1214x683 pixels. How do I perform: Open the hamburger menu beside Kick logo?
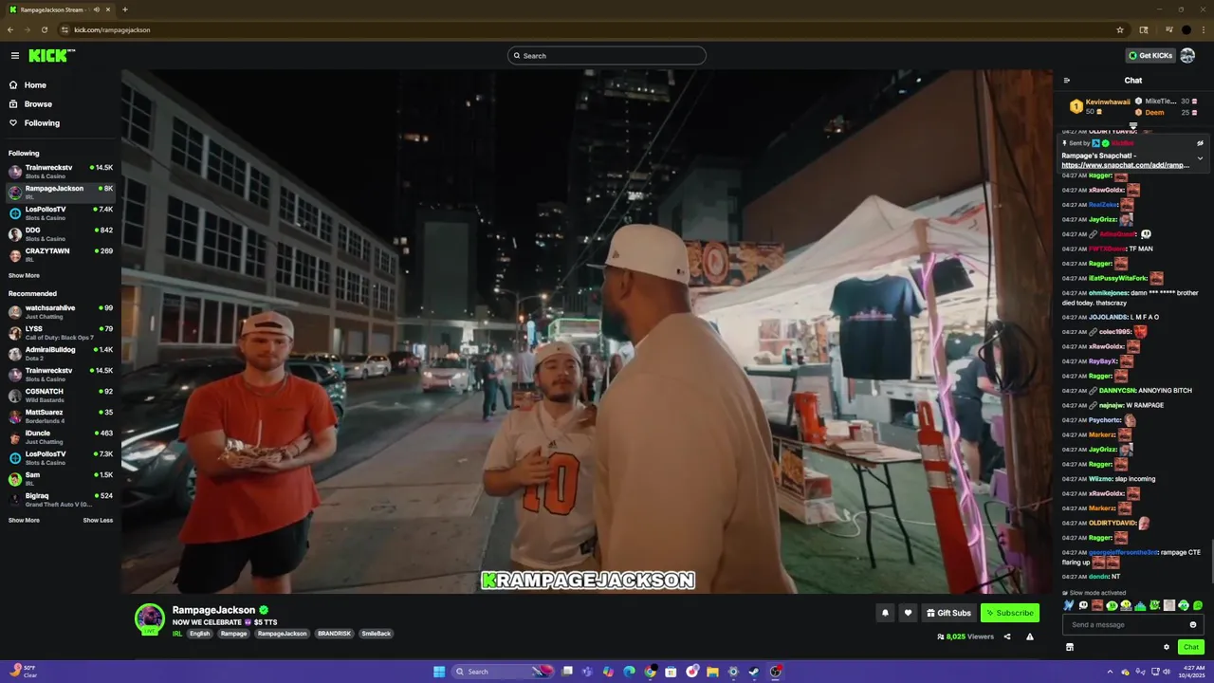pos(15,56)
